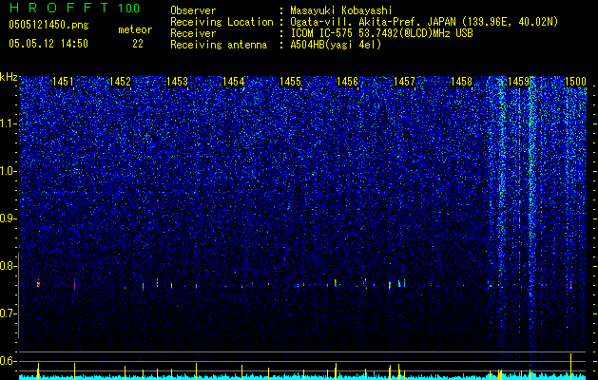The height and width of the screenshot is (380, 598).
Task: Click the 1456 time marker
Action: (x=347, y=82)
